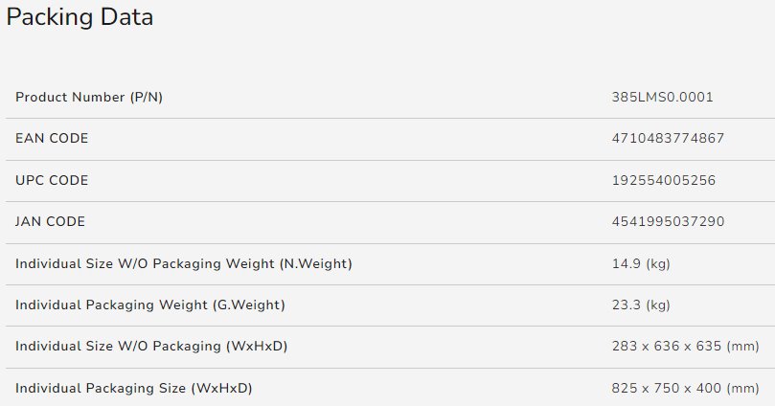Screen dimensions: 775x406
Task: Click UPC code value 192554005256
Action: [x=664, y=180]
